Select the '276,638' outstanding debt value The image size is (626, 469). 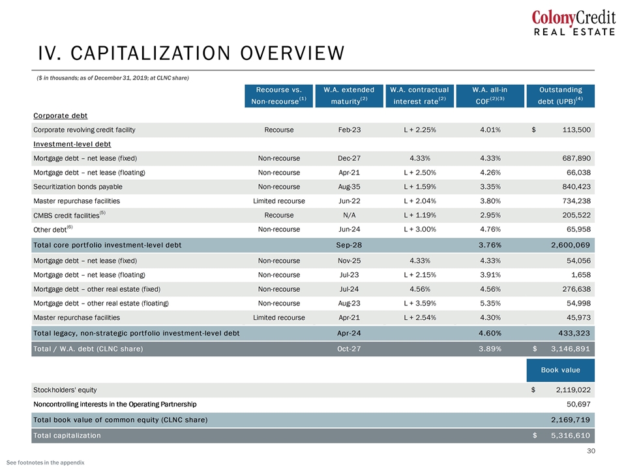(x=576, y=289)
